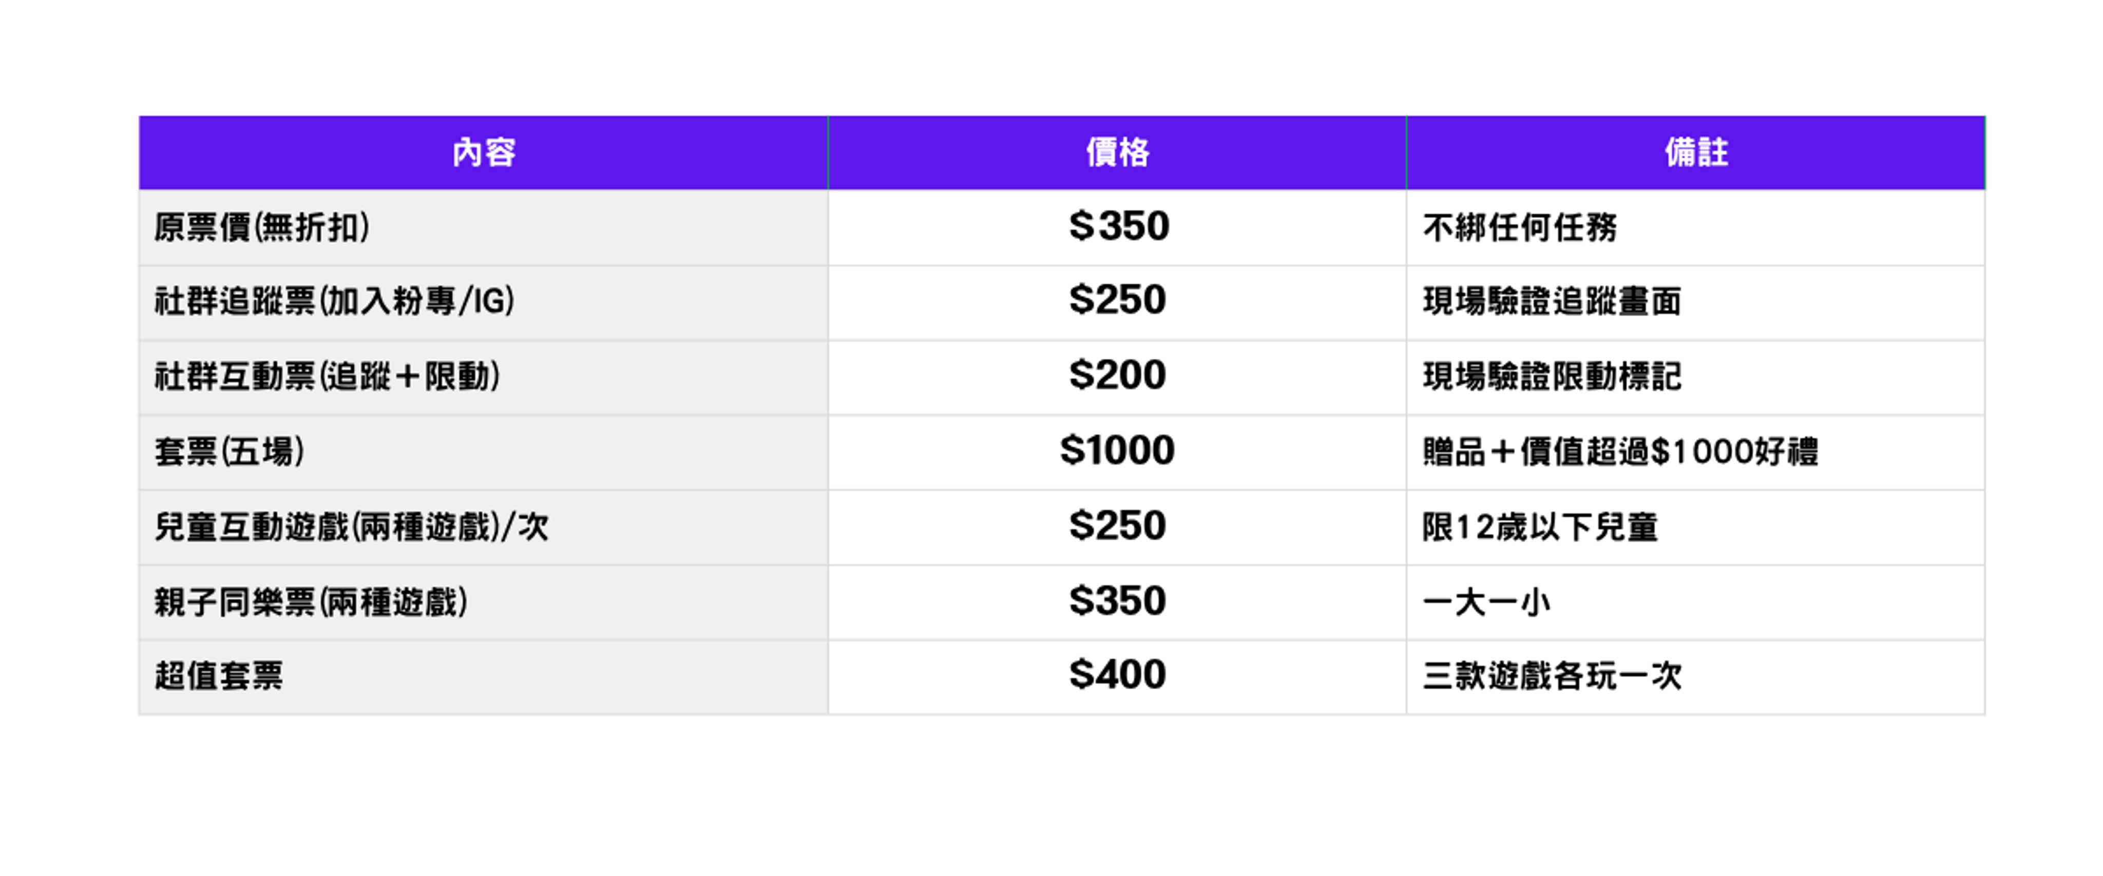Click the 現場驗證限動標記 note cell
The height and width of the screenshot is (876, 2103).
pos(1696,378)
